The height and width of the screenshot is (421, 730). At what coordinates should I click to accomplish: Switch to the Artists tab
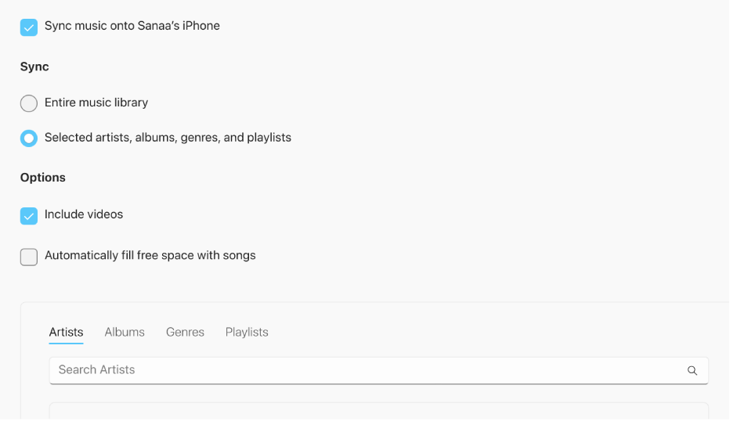coord(66,333)
